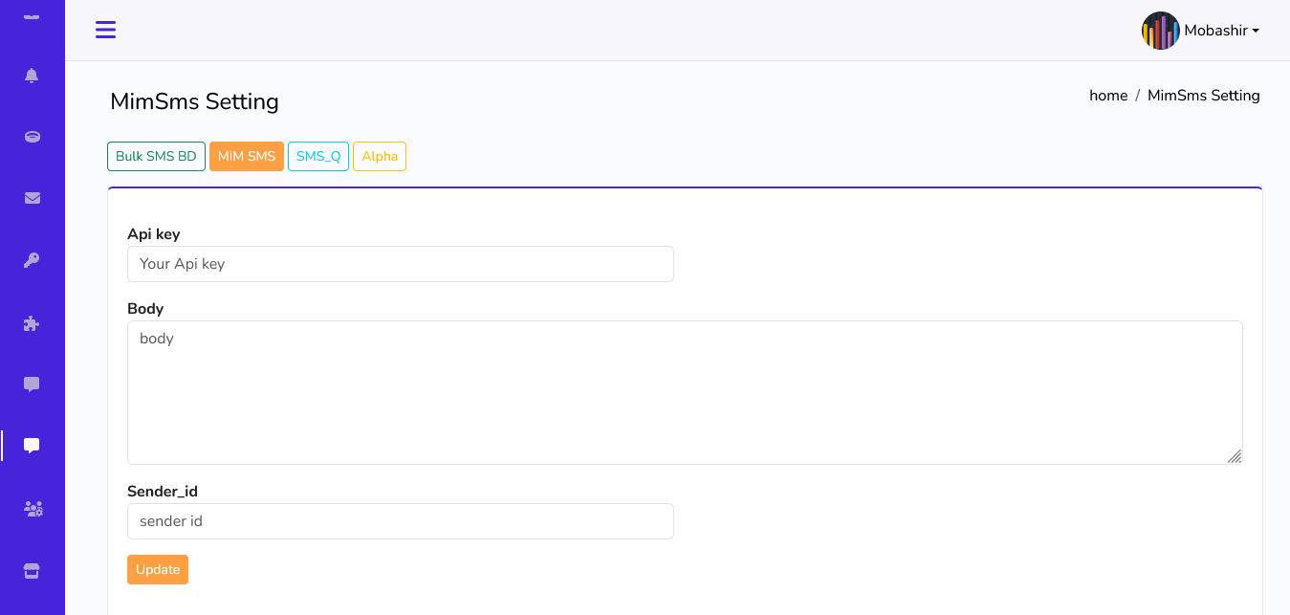This screenshot has height=615, width=1290.
Task: Open the notifications bell icon in sidebar
Action: click(32, 75)
